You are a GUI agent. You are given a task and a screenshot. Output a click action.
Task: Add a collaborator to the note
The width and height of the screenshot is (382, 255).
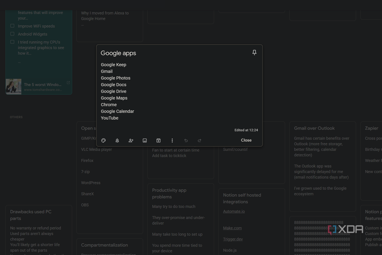coord(131,140)
